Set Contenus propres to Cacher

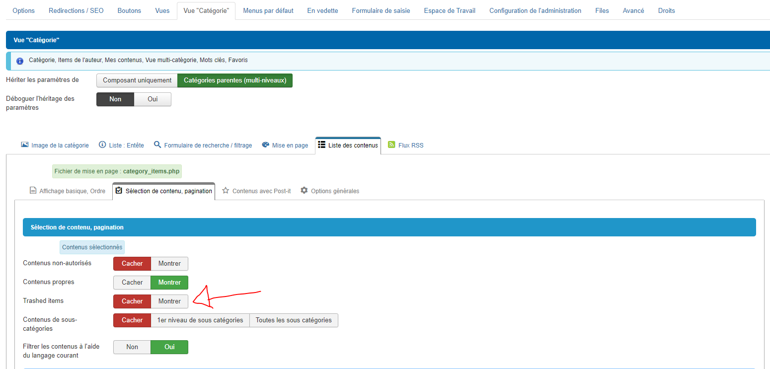click(x=132, y=283)
